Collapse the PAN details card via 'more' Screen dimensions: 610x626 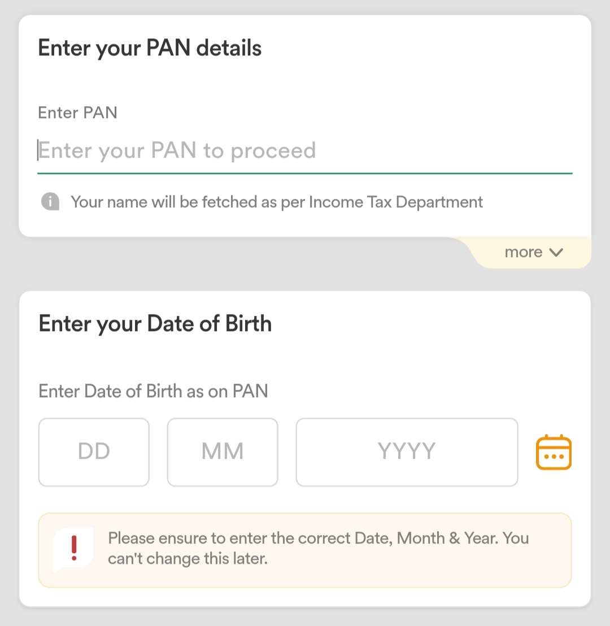pyautogui.click(x=534, y=252)
